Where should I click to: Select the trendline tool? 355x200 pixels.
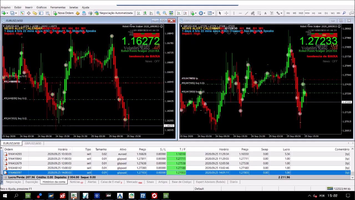(247, 13)
